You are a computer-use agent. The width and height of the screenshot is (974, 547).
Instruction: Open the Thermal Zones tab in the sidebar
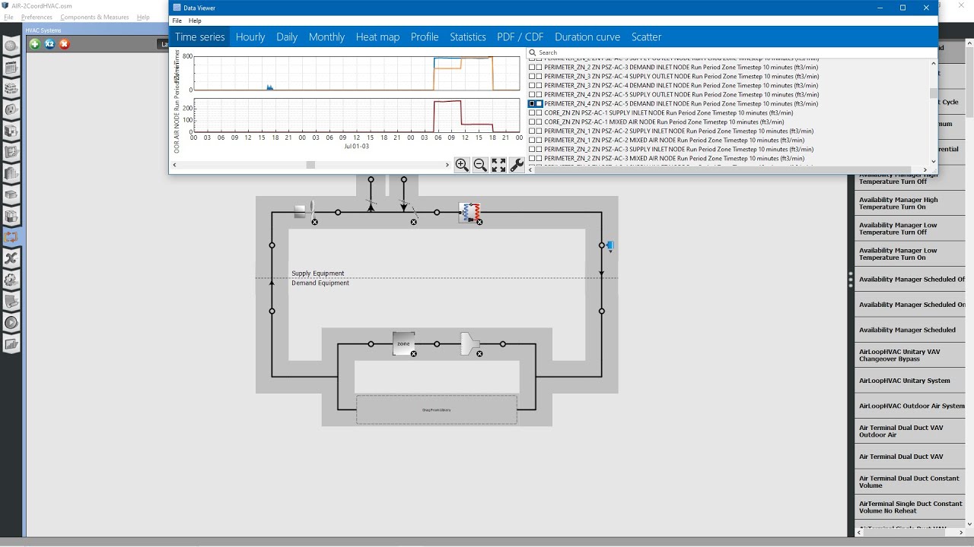(x=11, y=217)
